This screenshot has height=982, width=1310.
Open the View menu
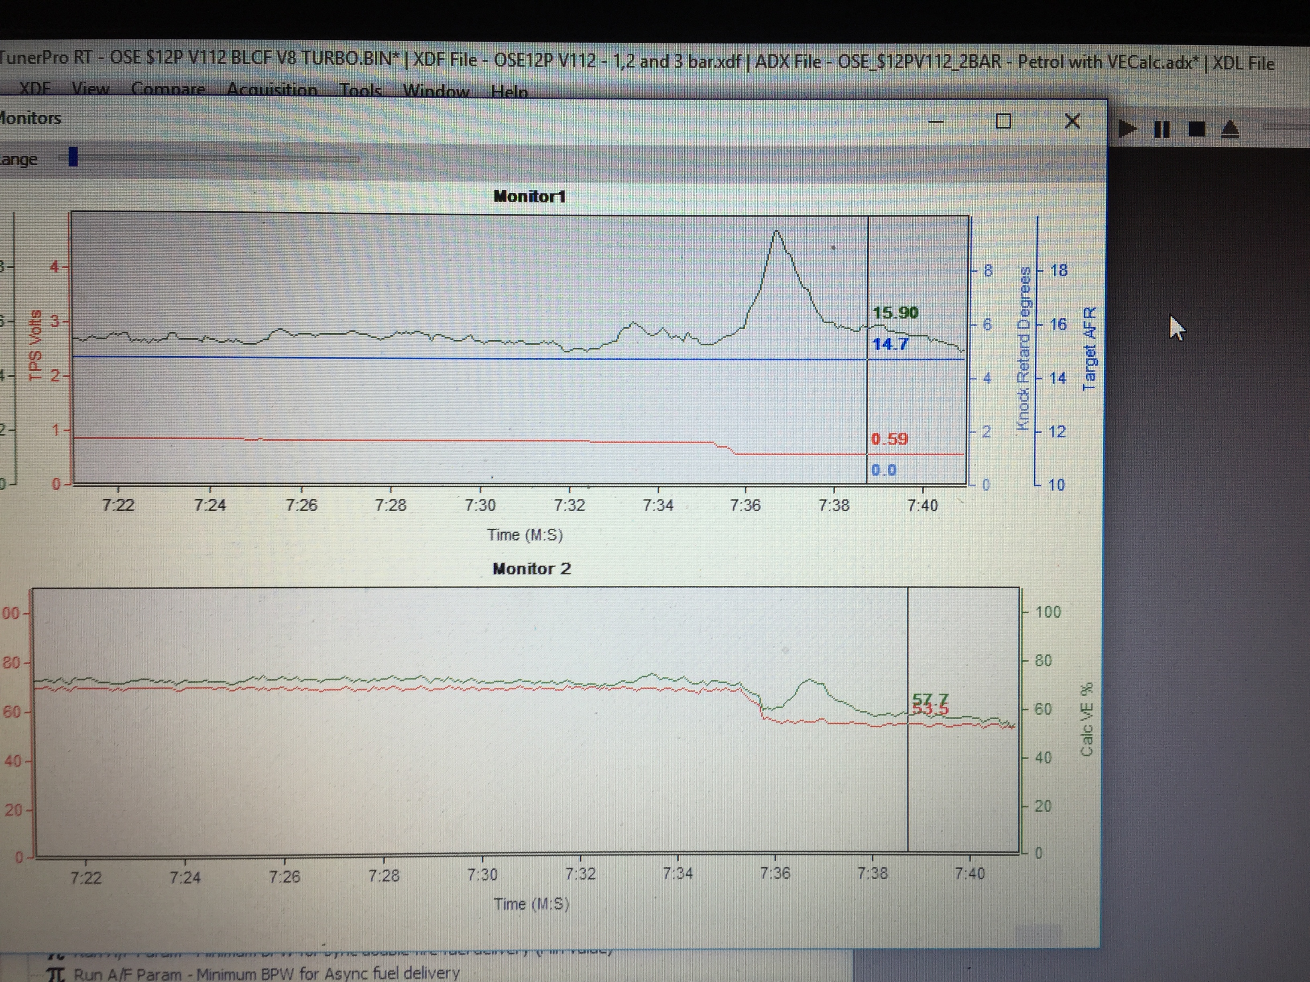coord(90,89)
